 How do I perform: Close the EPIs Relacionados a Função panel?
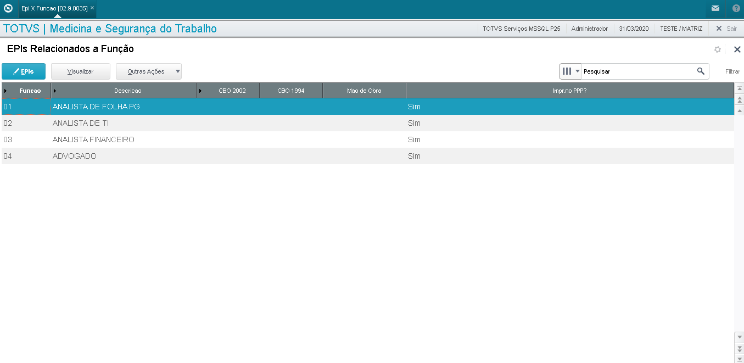coord(737,49)
